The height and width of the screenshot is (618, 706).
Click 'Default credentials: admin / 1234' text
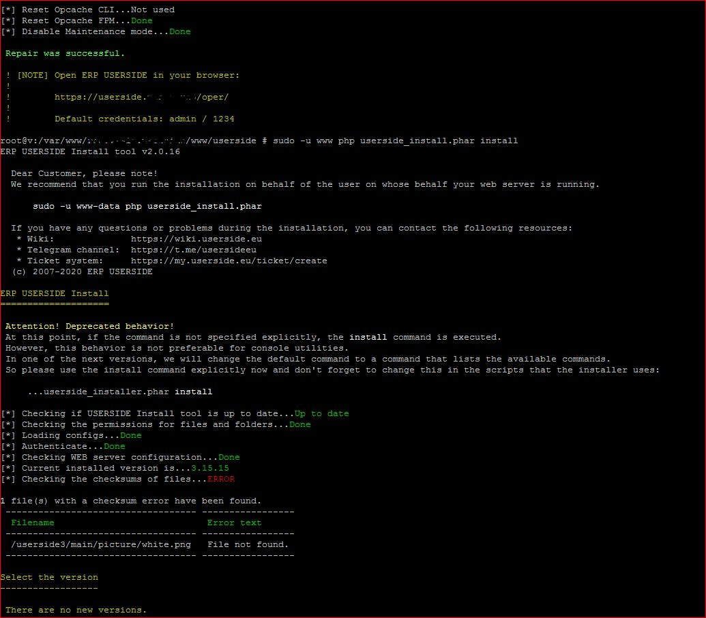tap(145, 119)
